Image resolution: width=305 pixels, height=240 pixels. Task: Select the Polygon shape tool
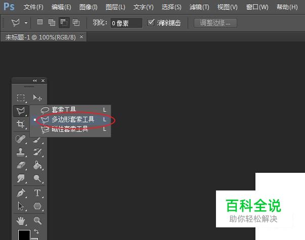click(x=37, y=206)
